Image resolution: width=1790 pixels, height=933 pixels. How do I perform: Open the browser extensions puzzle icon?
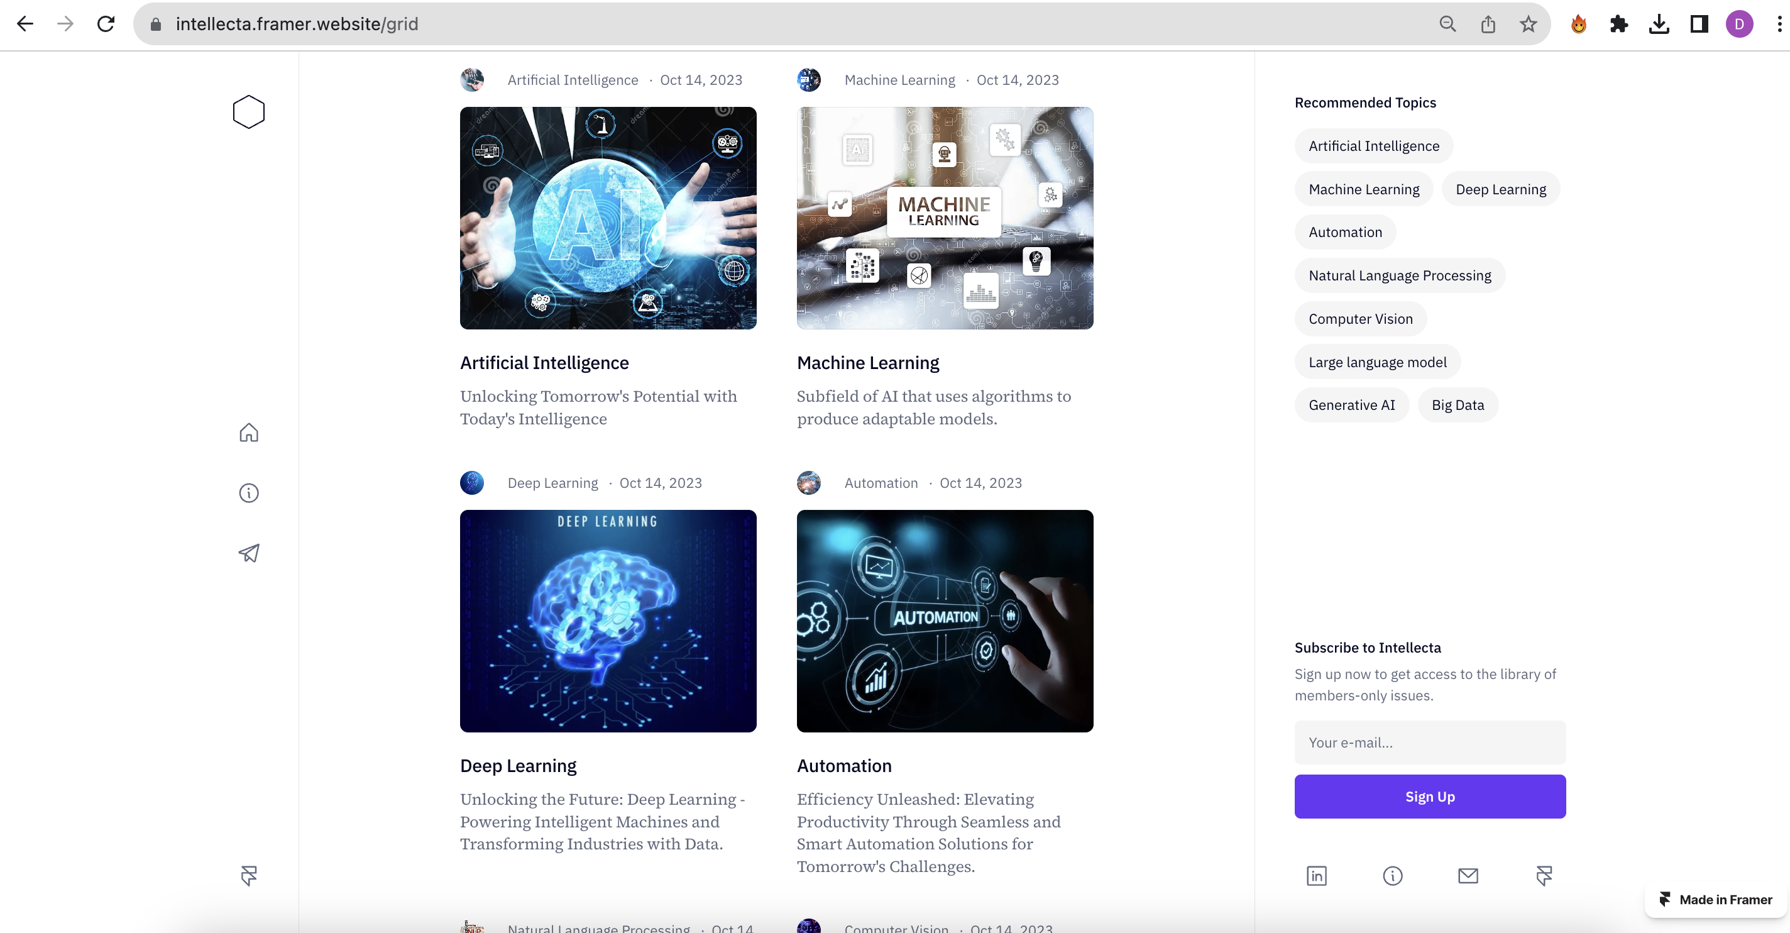[x=1618, y=25]
